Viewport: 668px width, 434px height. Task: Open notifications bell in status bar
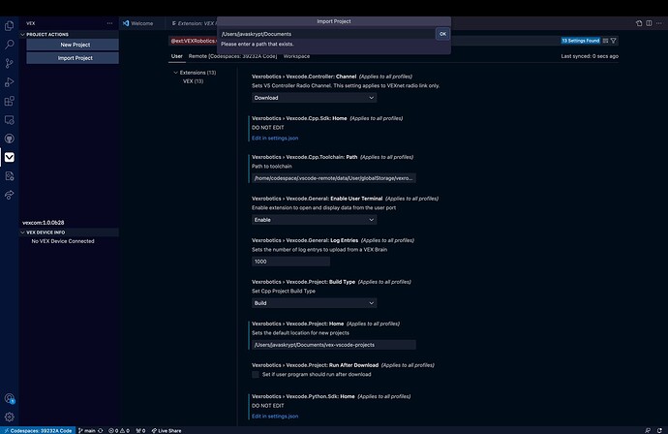(659, 430)
